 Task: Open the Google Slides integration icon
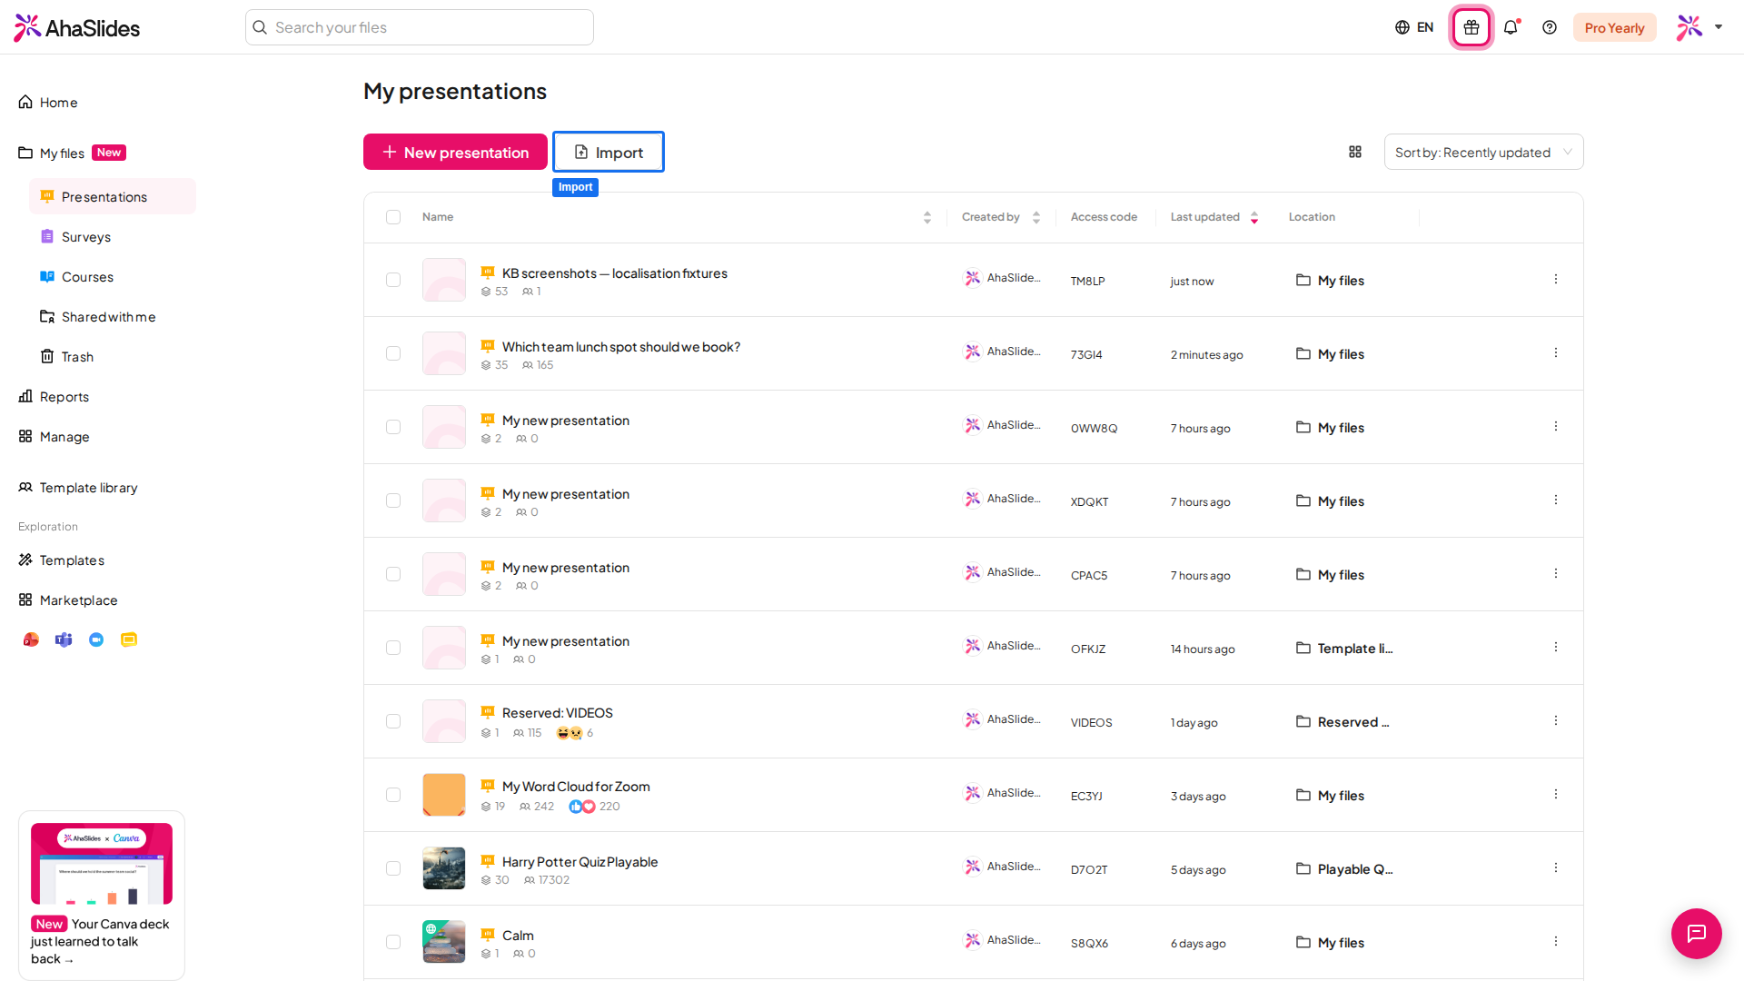tap(129, 639)
